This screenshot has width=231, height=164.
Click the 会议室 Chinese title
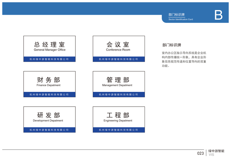118,45
